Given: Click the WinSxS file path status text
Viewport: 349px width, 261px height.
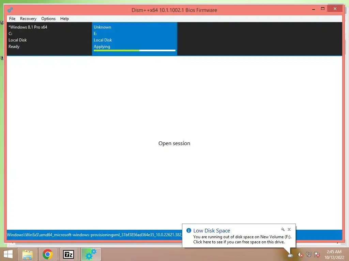Looking at the screenshot, I should (94, 234).
